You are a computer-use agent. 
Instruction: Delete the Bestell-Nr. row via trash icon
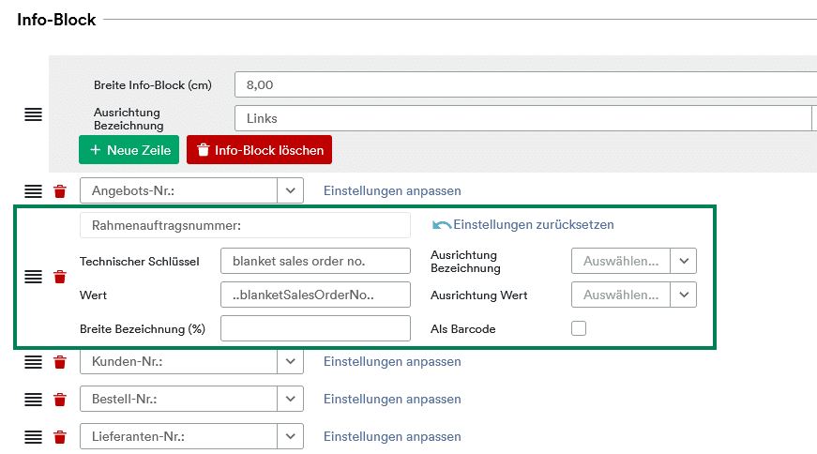(60, 400)
